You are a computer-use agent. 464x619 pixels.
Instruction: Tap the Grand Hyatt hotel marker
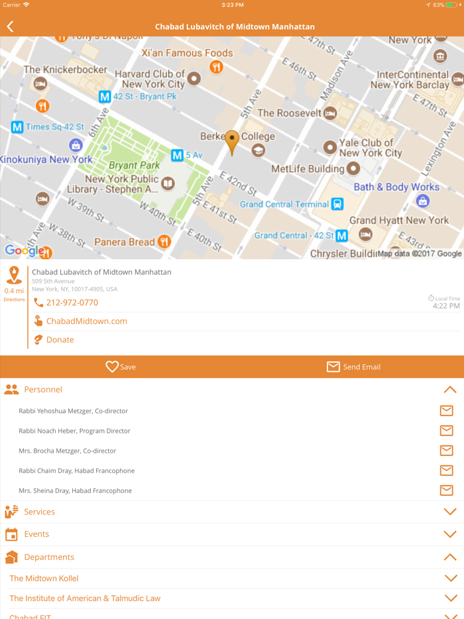[x=366, y=234]
